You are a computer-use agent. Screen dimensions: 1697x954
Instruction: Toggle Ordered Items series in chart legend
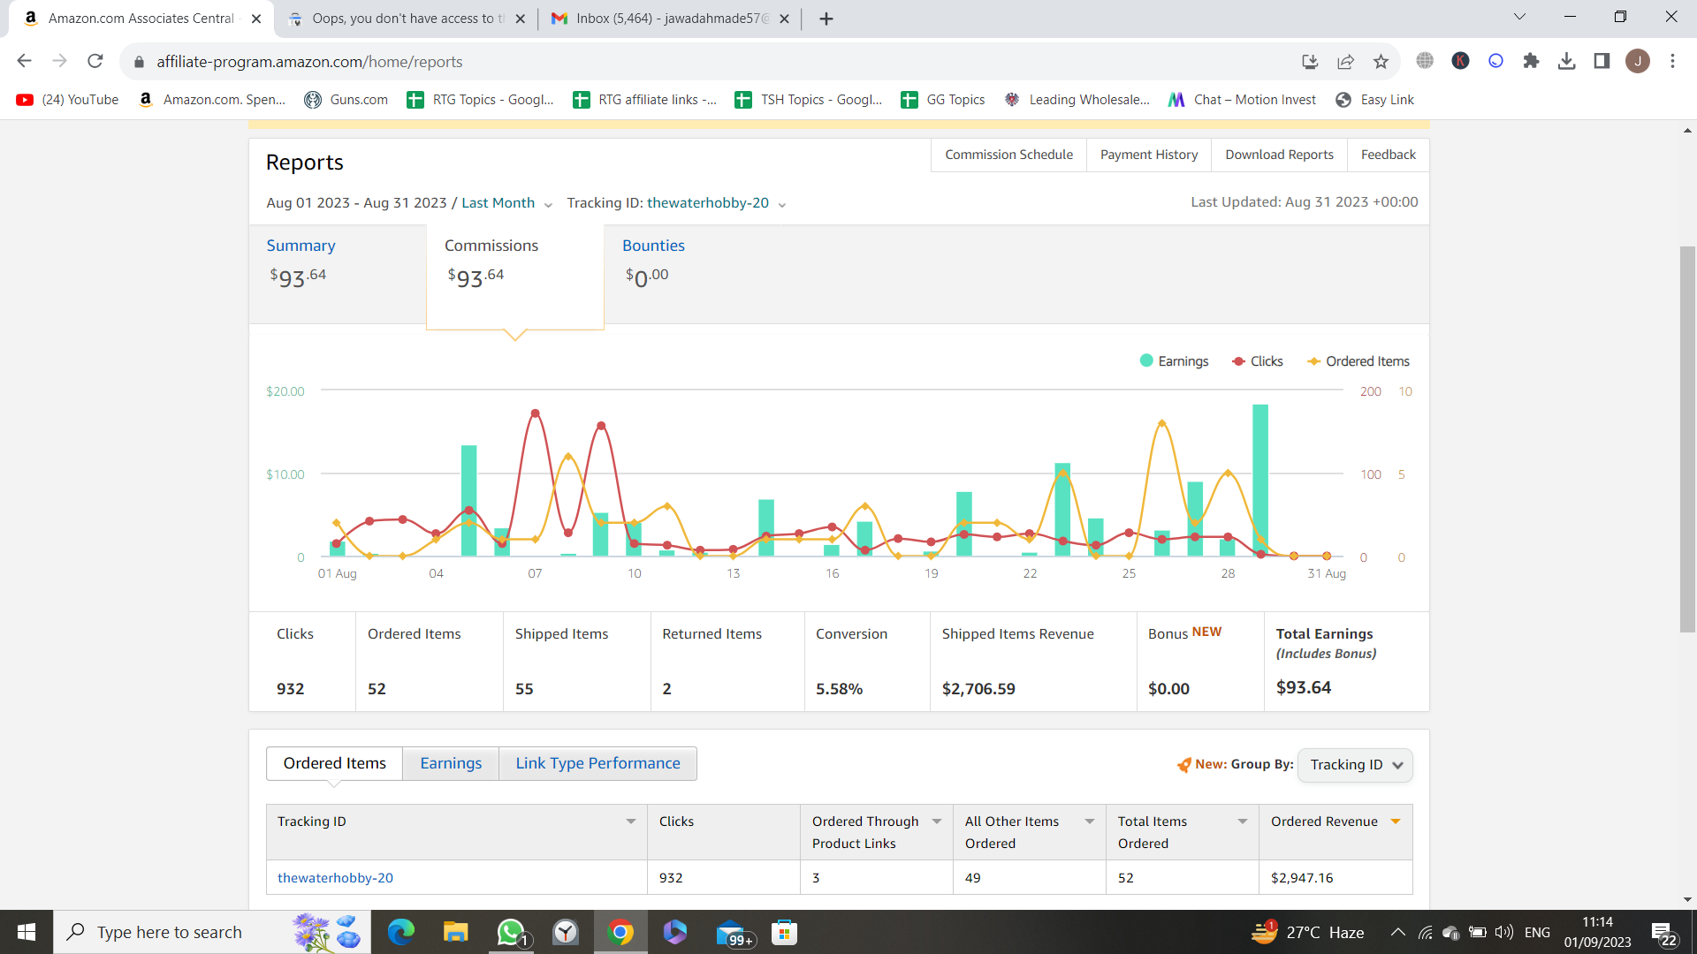1358,361
